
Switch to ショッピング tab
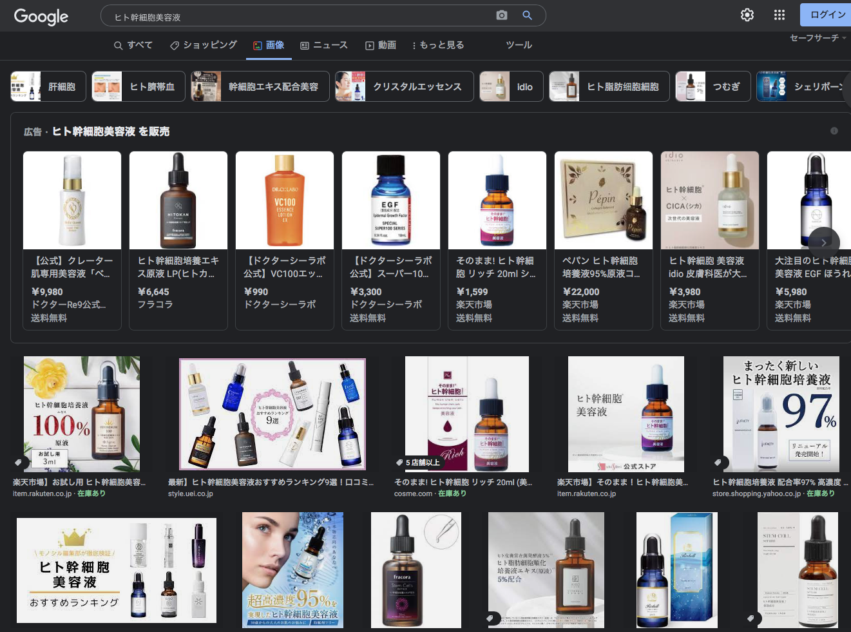tap(204, 45)
